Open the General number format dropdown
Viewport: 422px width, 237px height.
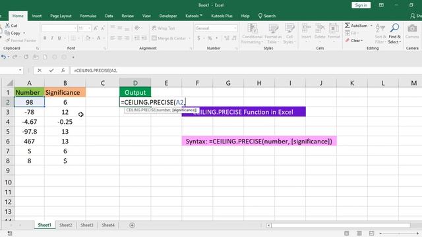(235, 28)
